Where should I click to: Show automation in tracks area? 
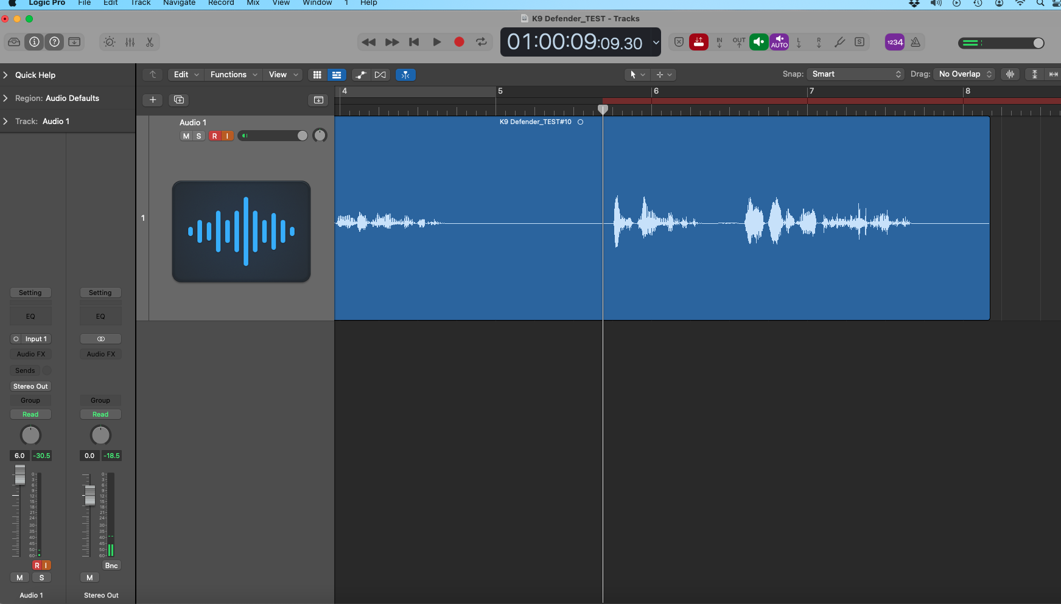361,75
